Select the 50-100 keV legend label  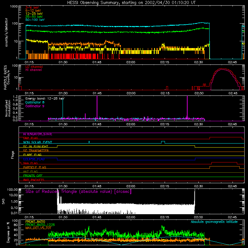pos(35,20)
